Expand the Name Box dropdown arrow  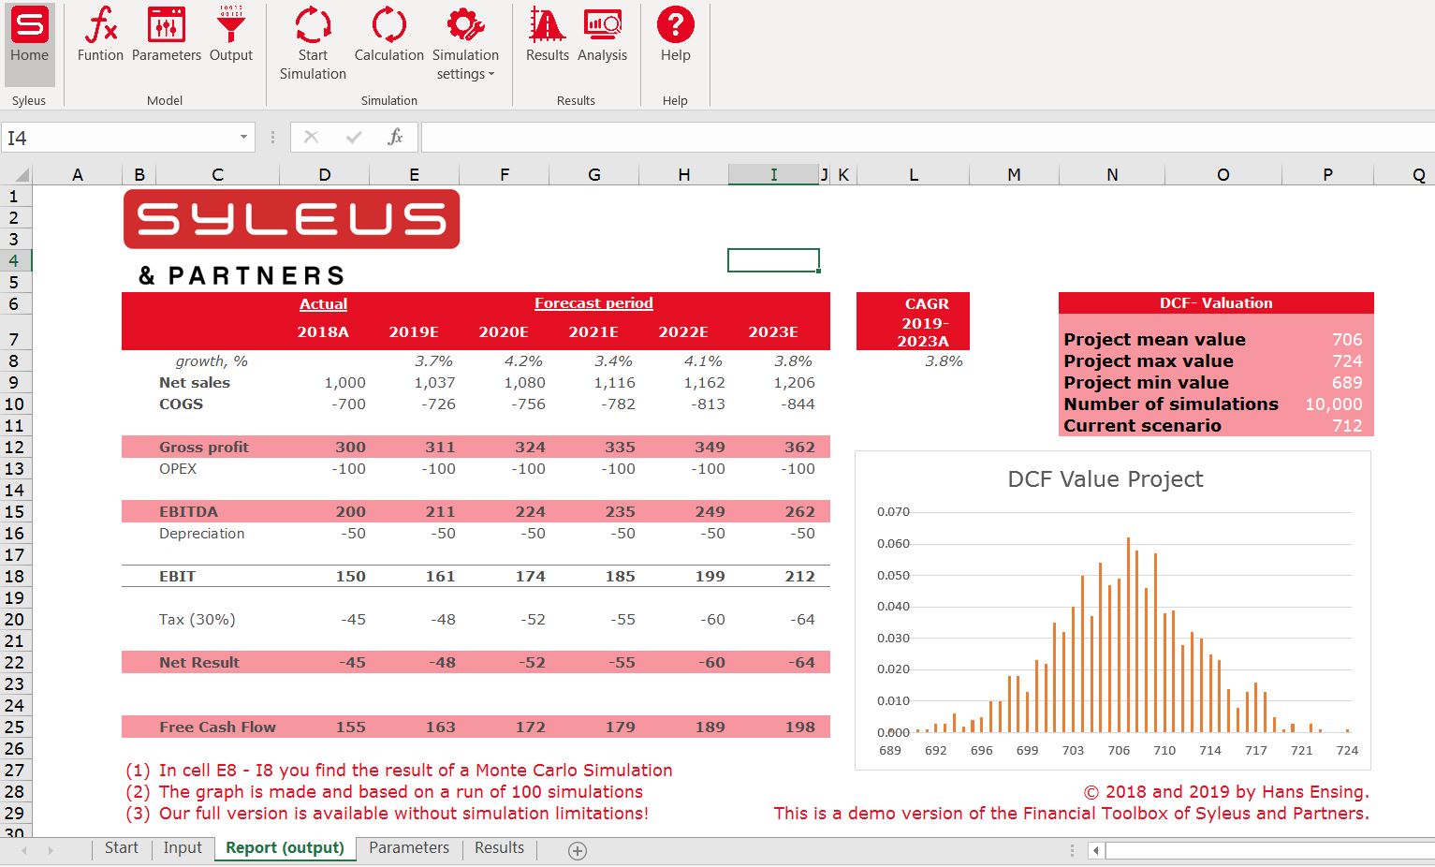pyautogui.click(x=243, y=138)
